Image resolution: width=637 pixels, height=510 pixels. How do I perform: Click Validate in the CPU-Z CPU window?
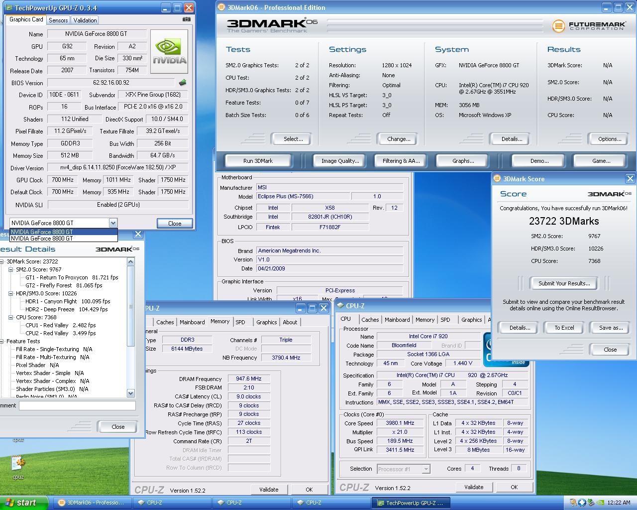(474, 487)
